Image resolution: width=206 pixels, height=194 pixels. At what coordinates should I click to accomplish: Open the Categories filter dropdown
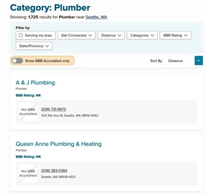pyautogui.click(x=142, y=36)
